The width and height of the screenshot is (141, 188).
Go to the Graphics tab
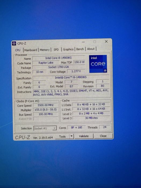(68, 49)
